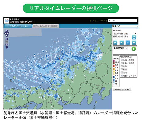Play the radar animation with green button
Viewport: 142px width, 121px height.
[x=134, y=49]
